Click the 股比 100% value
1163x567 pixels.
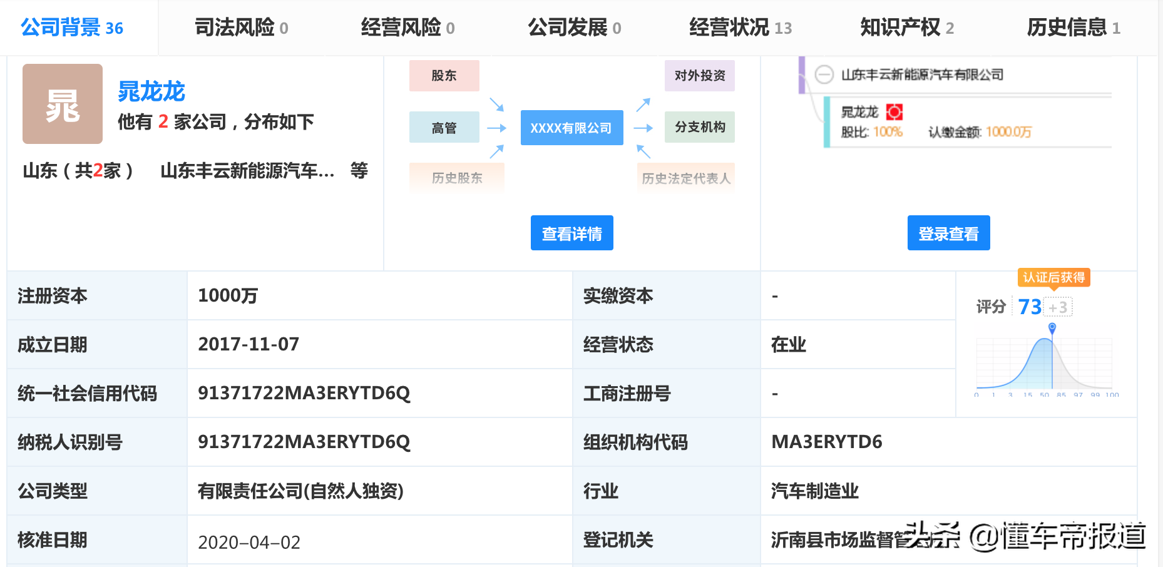click(x=888, y=132)
